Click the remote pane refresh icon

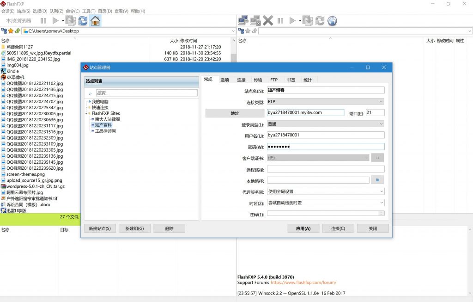[x=320, y=21]
